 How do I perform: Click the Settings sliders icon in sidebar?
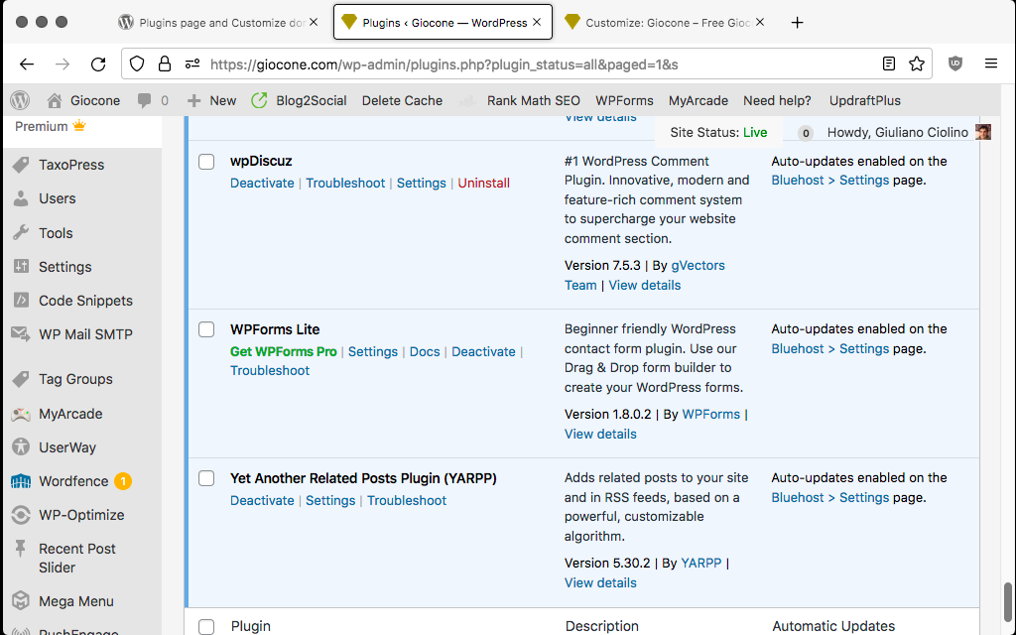point(21,266)
